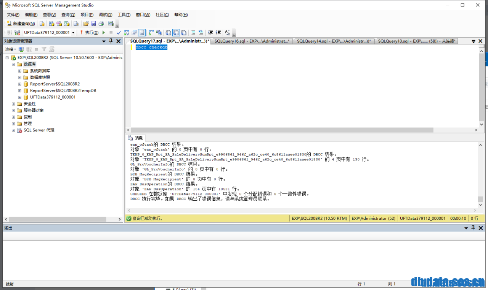Save the query with the floppy icon
The image size is (488, 290).
click(x=93, y=24)
